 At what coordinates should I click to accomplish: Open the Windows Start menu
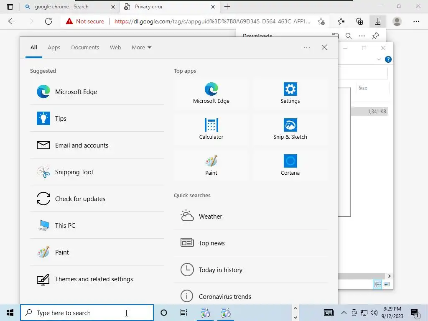[x=10, y=313]
